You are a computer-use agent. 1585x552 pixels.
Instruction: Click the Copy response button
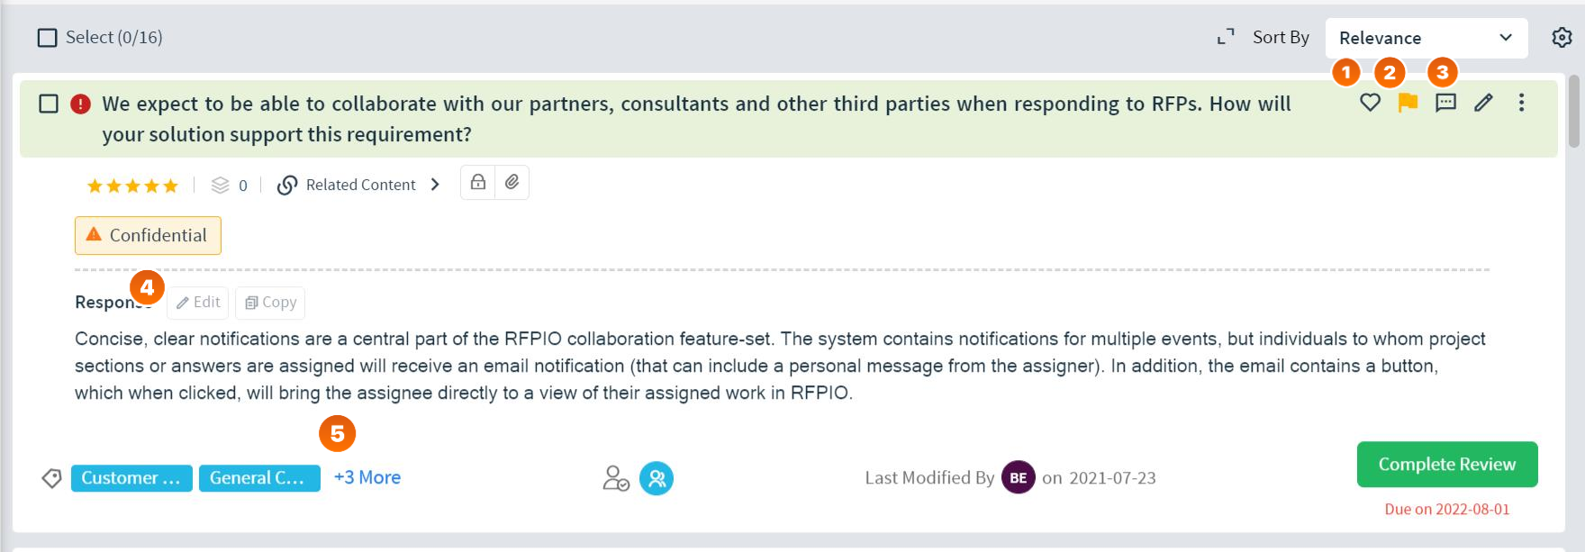pos(270,303)
